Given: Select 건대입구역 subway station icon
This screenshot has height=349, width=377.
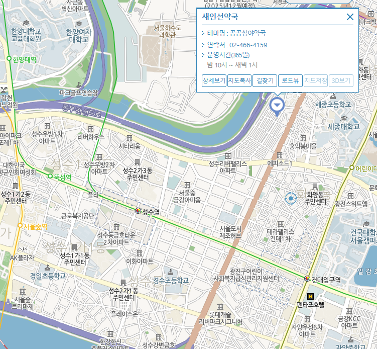Looking at the screenshot, I should pos(307,279).
